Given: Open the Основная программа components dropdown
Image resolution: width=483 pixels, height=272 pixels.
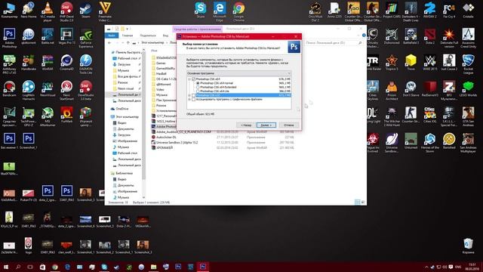Looking at the screenshot, I should pos(238,73).
